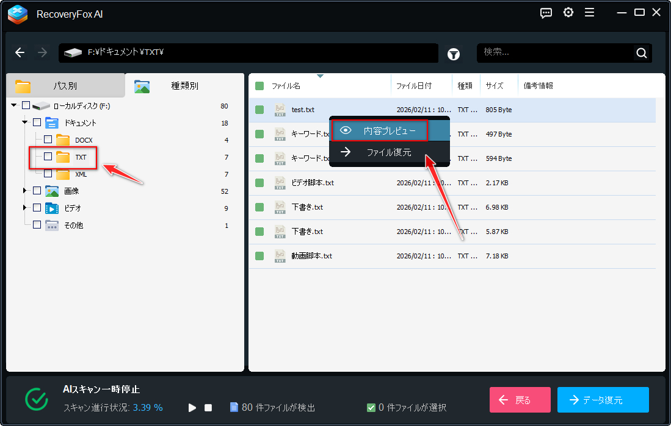Image resolution: width=671 pixels, height=426 pixels.
Task: Resume scan with the play button
Action: pyautogui.click(x=192, y=407)
